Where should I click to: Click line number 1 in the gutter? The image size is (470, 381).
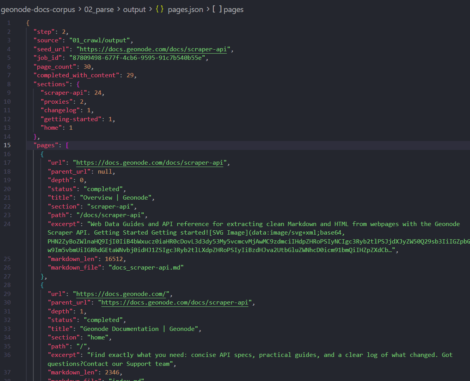(x=9, y=23)
